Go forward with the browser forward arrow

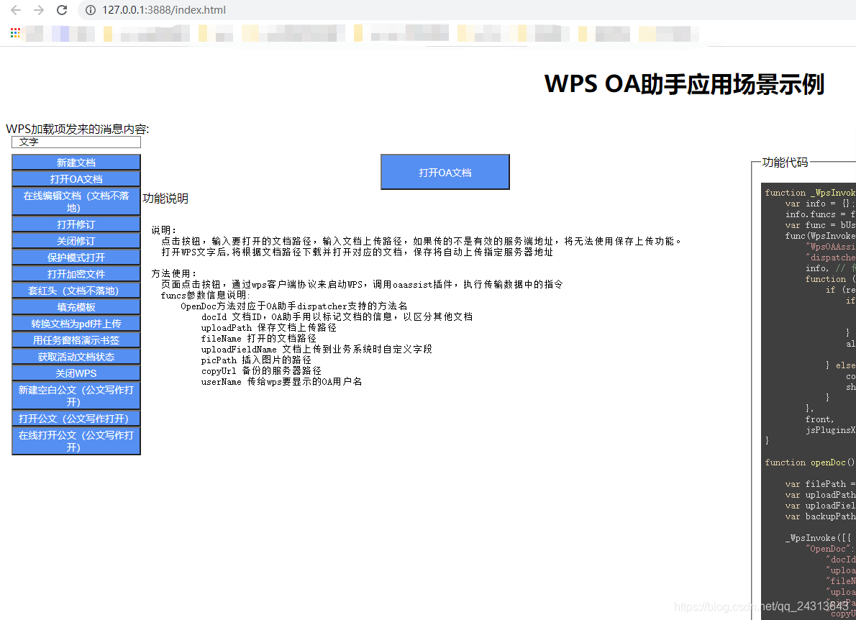[39, 10]
